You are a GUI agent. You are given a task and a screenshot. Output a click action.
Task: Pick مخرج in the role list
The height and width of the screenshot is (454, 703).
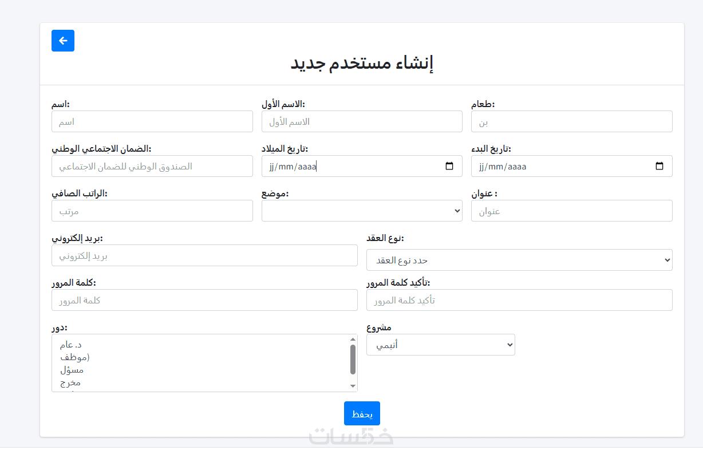(x=70, y=382)
